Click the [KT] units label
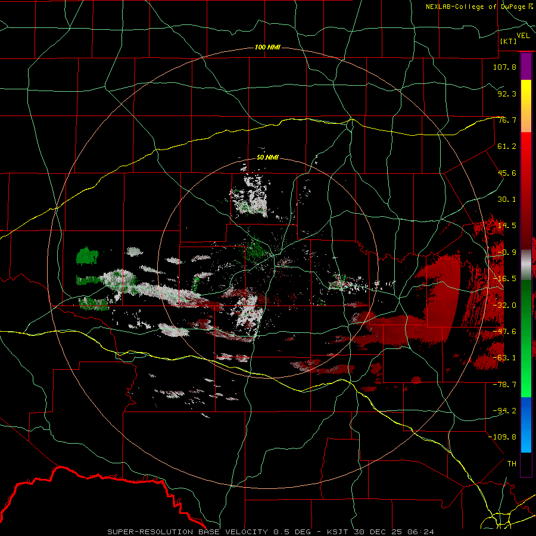The height and width of the screenshot is (536, 536). point(509,41)
